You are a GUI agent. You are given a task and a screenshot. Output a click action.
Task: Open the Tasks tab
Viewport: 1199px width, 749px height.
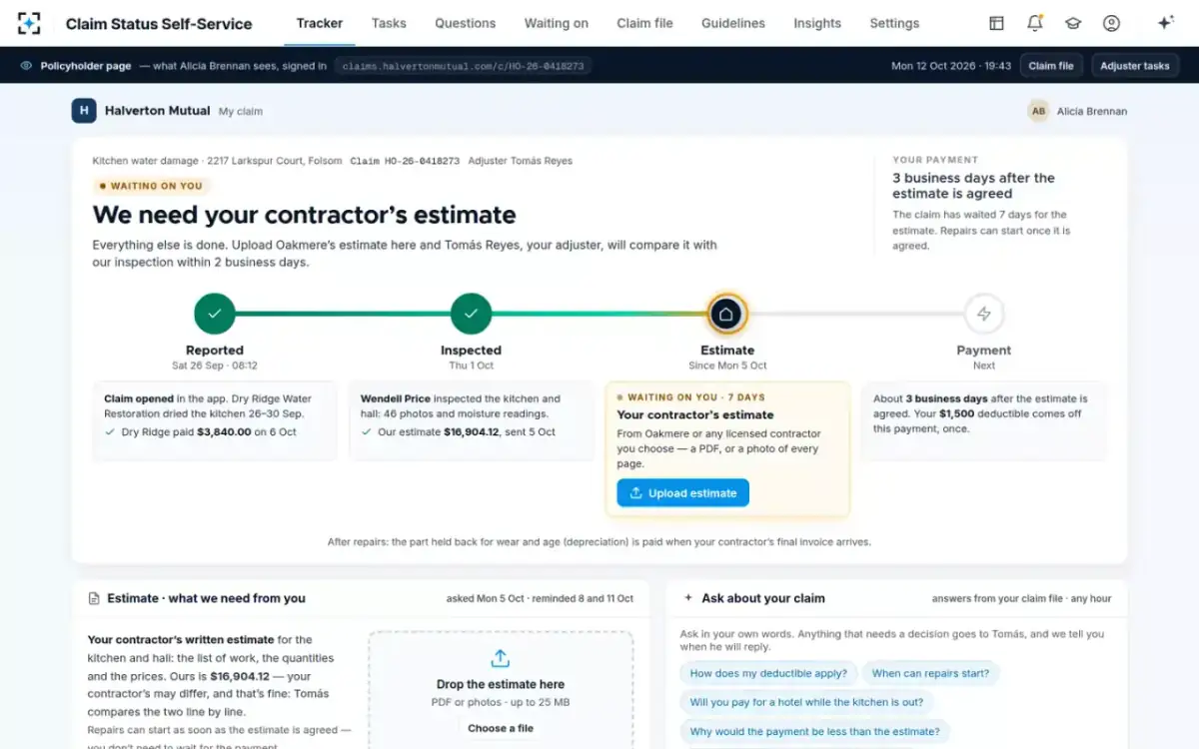(x=389, y=23)
